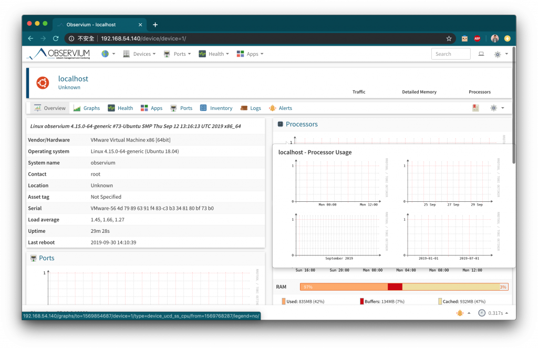Click the Apps navbar icon

(x=240, y=54)
